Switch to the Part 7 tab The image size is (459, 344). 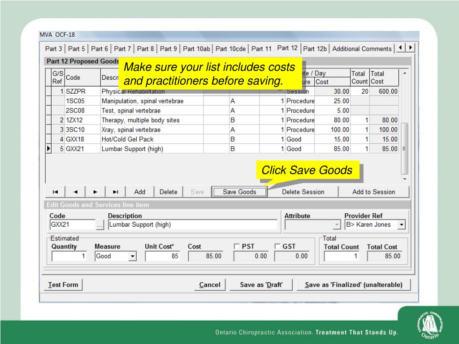coord(122,49)
